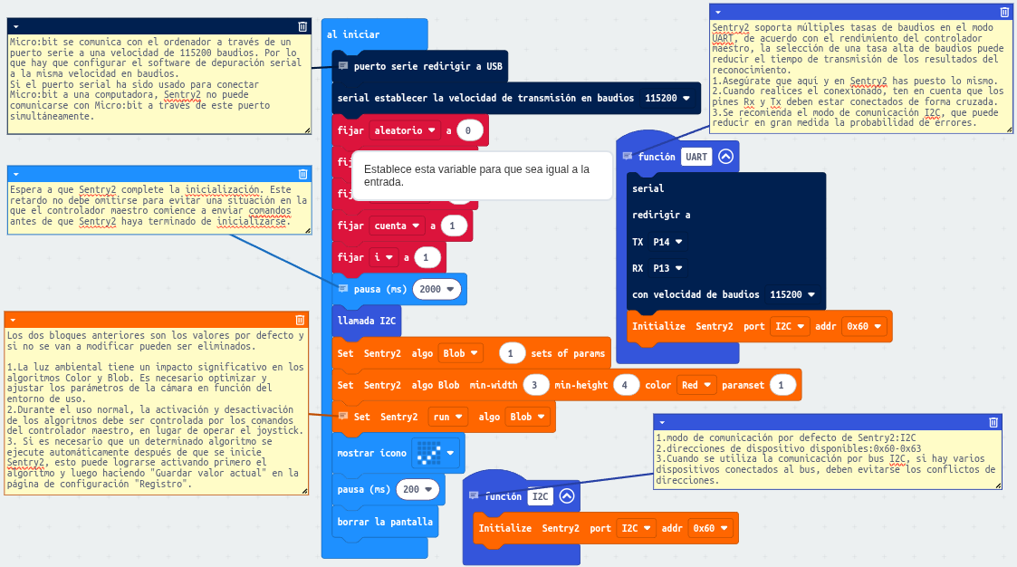This screenshot has width=1017, height=567.
Task: Open the 'i' variable dropdown
Action: click(383, 257)
